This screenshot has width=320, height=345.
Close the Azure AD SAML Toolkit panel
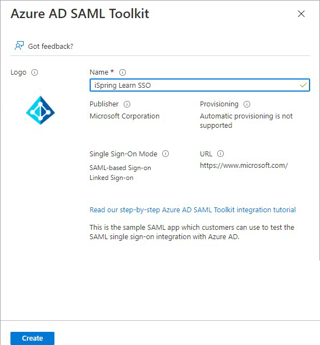[301, 14]
